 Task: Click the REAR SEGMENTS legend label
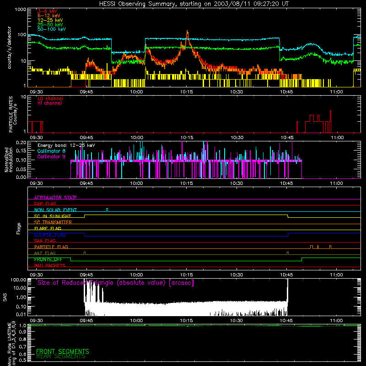pos(61,356)
